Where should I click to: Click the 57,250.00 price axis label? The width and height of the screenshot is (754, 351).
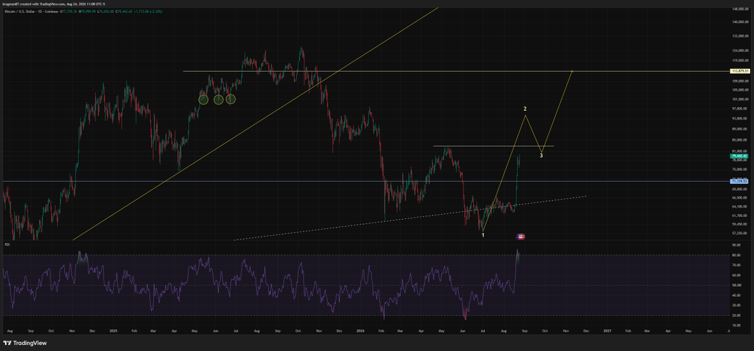coord(739,233)
